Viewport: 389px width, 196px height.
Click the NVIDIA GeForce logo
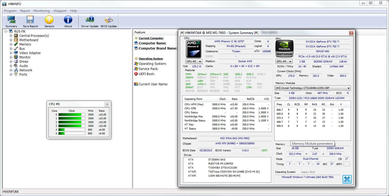(x=284, y=48)
